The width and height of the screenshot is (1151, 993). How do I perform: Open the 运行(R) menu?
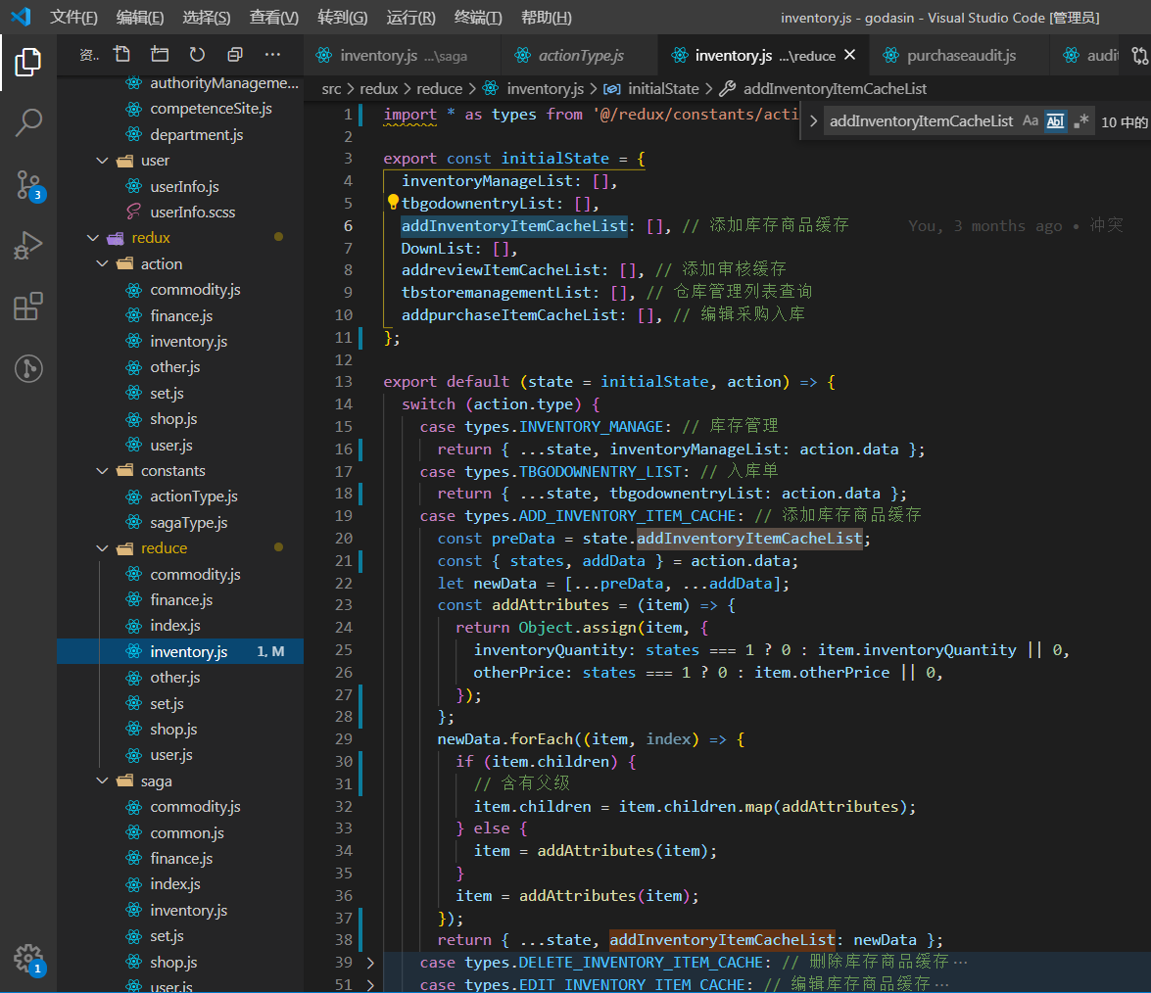(410, 17)
